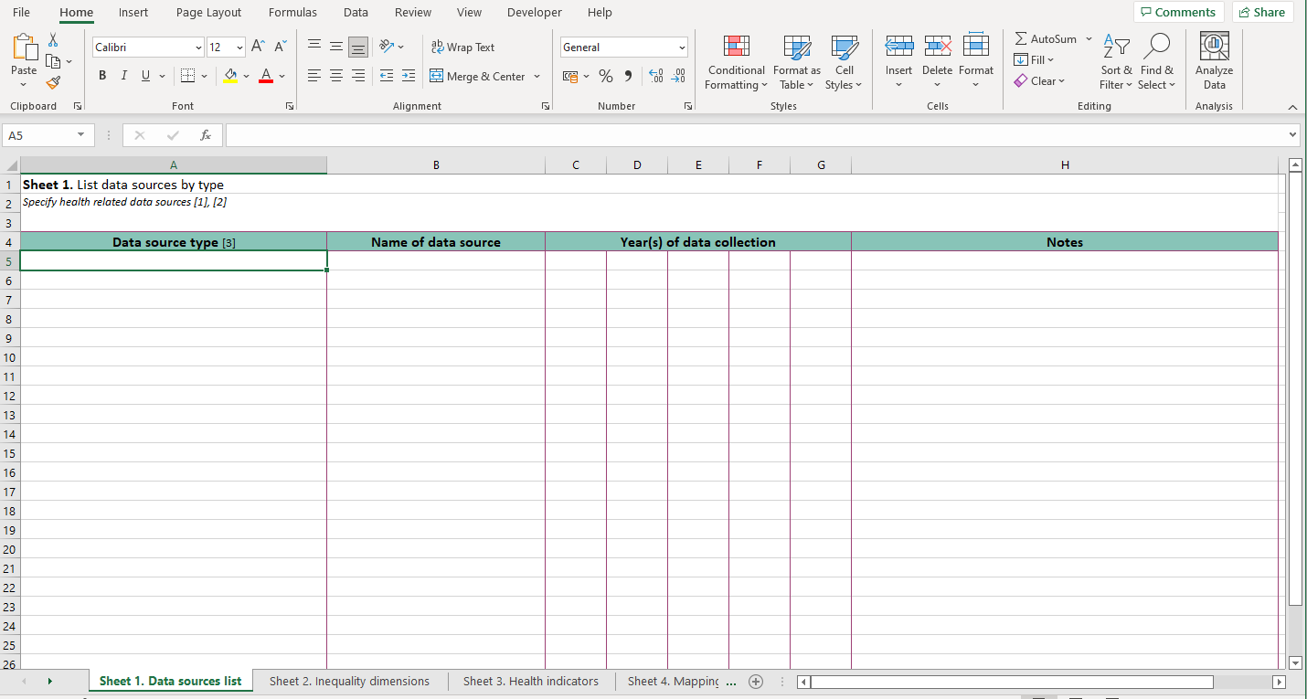Go to Sheet 3. Health indicators tab
Viewport: 1307px width, 699px height.
530,682
